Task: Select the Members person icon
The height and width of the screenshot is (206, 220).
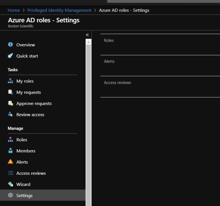Action: tap(10, 151)
